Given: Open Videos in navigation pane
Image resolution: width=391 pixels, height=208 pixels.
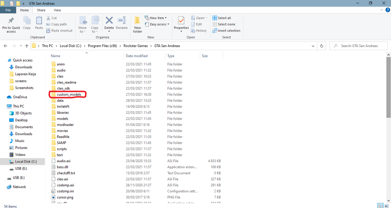Looking at the screenshot, I should tap(20, 154).
